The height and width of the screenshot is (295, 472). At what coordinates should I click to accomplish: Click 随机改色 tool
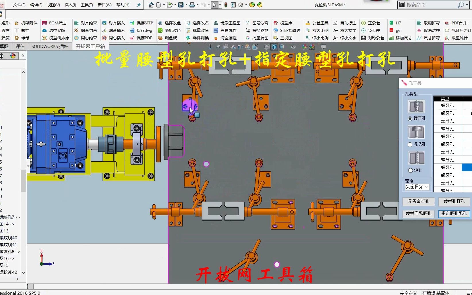click(169, 30)
